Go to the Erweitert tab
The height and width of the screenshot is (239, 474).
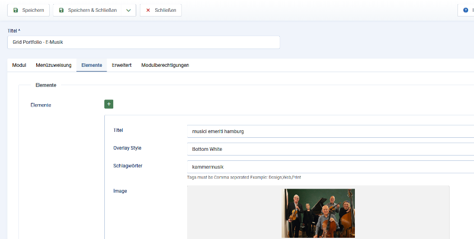click(121, 65)
